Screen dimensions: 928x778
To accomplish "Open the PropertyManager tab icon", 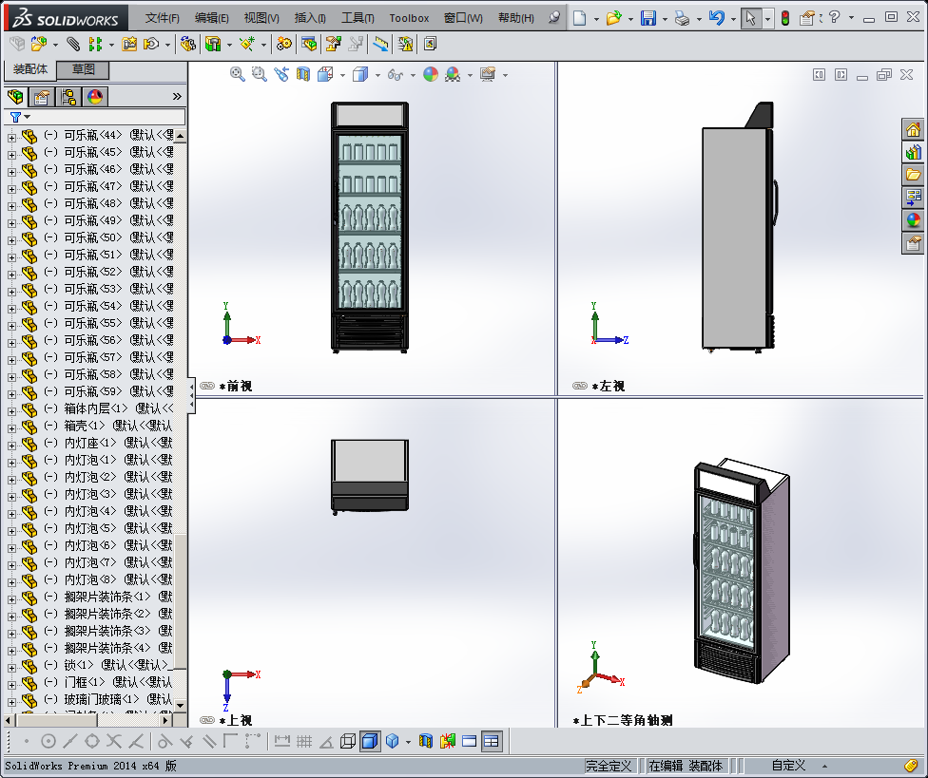I will [42, 96].
